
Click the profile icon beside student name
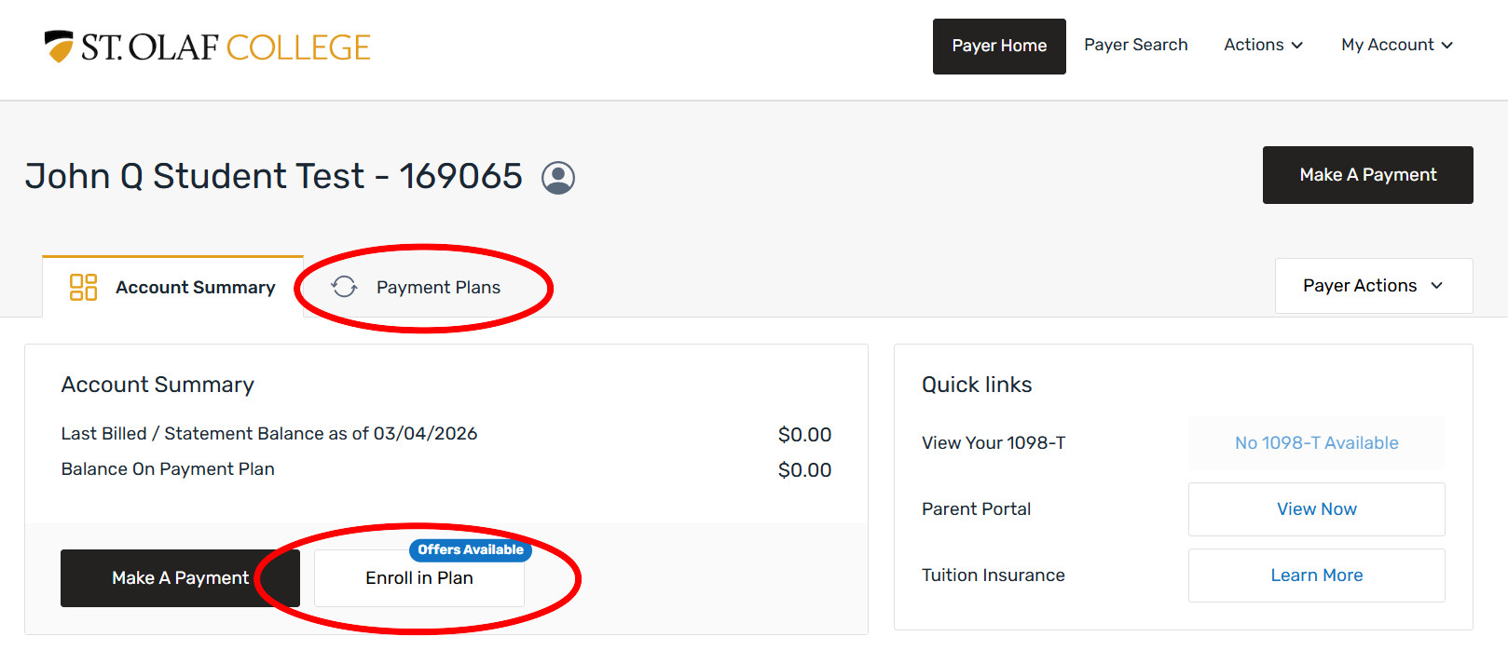(x=558, y=177)
